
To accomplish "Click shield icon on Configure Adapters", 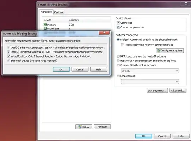I will coord(158,50).
